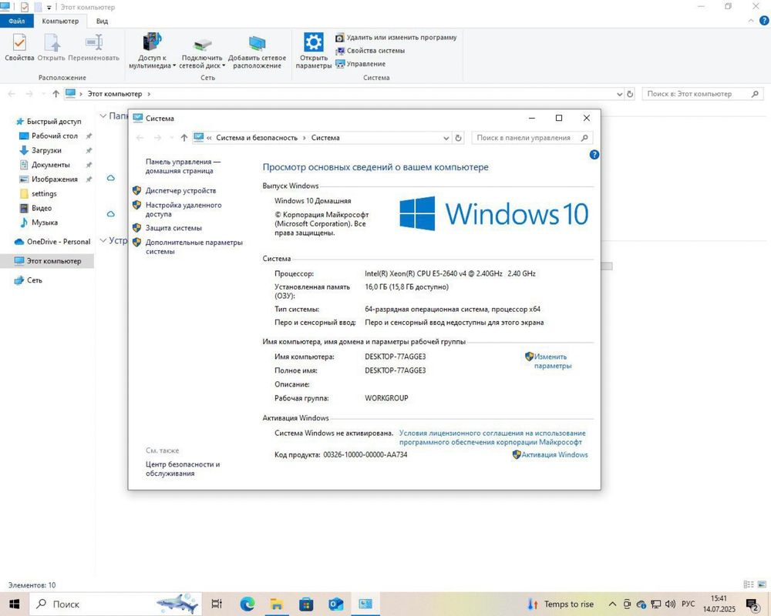Select Сеть in the navigation pane
The width and height of the screenshot is (771, 616).
pos(29,280)
